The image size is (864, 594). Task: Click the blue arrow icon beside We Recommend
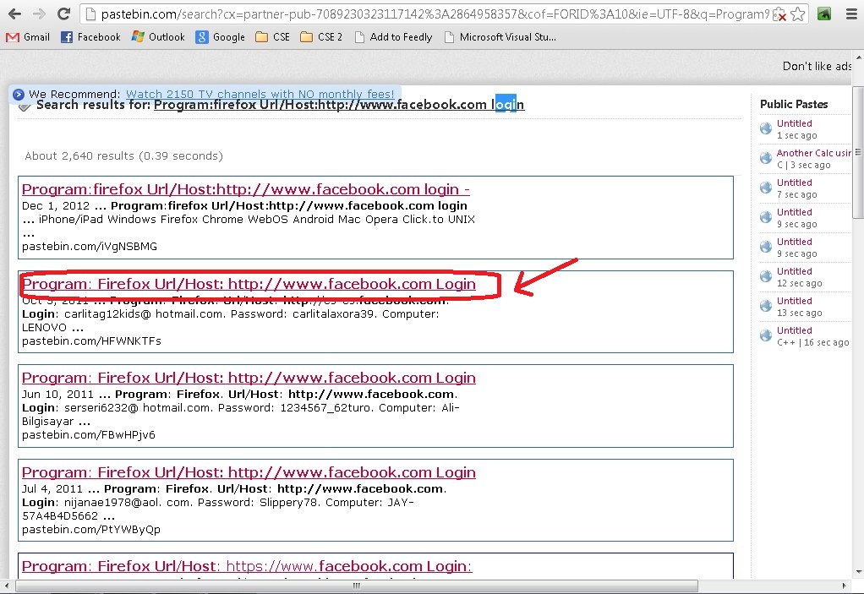click(19, 94)
